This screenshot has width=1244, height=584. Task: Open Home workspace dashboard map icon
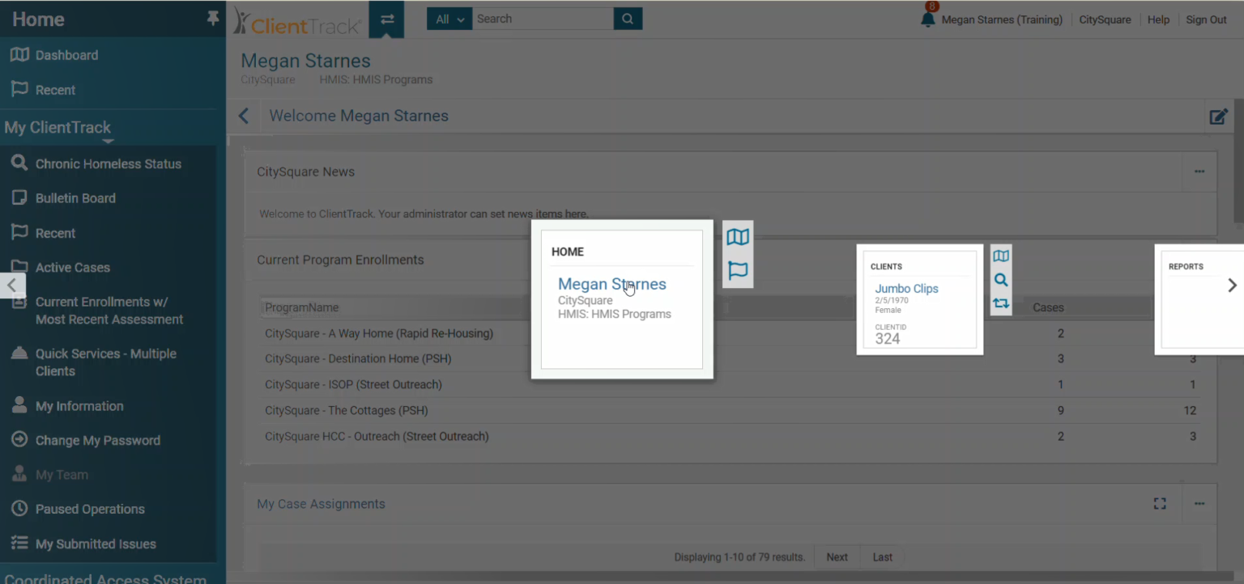point(738,237)
